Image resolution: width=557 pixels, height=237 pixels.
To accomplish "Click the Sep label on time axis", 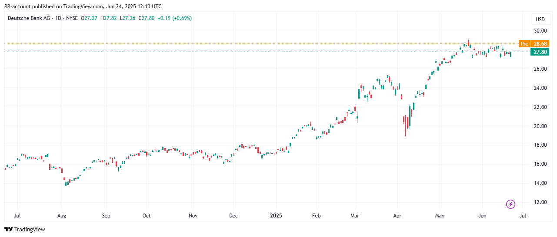I will click(x=106, y=216).
